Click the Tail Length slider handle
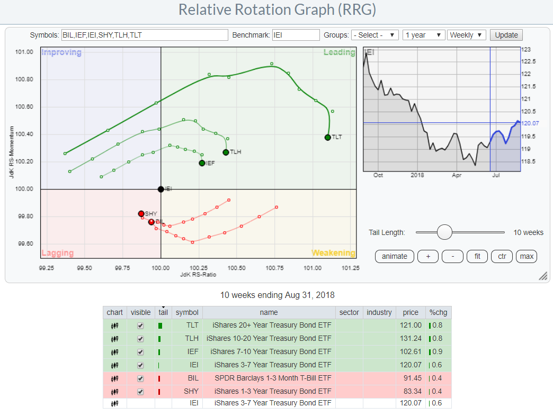 click(x=444, y=232)
